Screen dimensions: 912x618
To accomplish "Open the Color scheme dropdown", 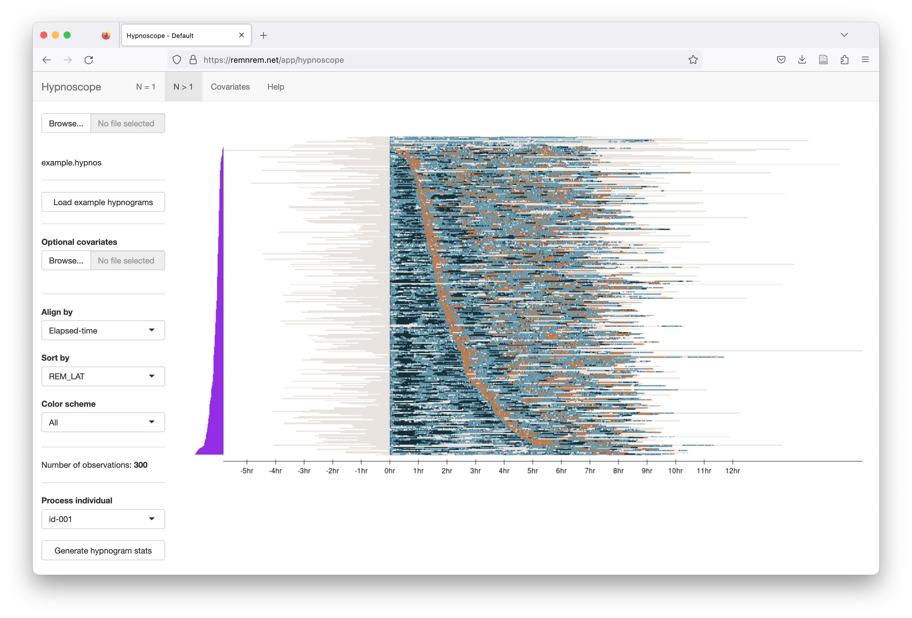I will pyautogui.click(x=103, y=422).
